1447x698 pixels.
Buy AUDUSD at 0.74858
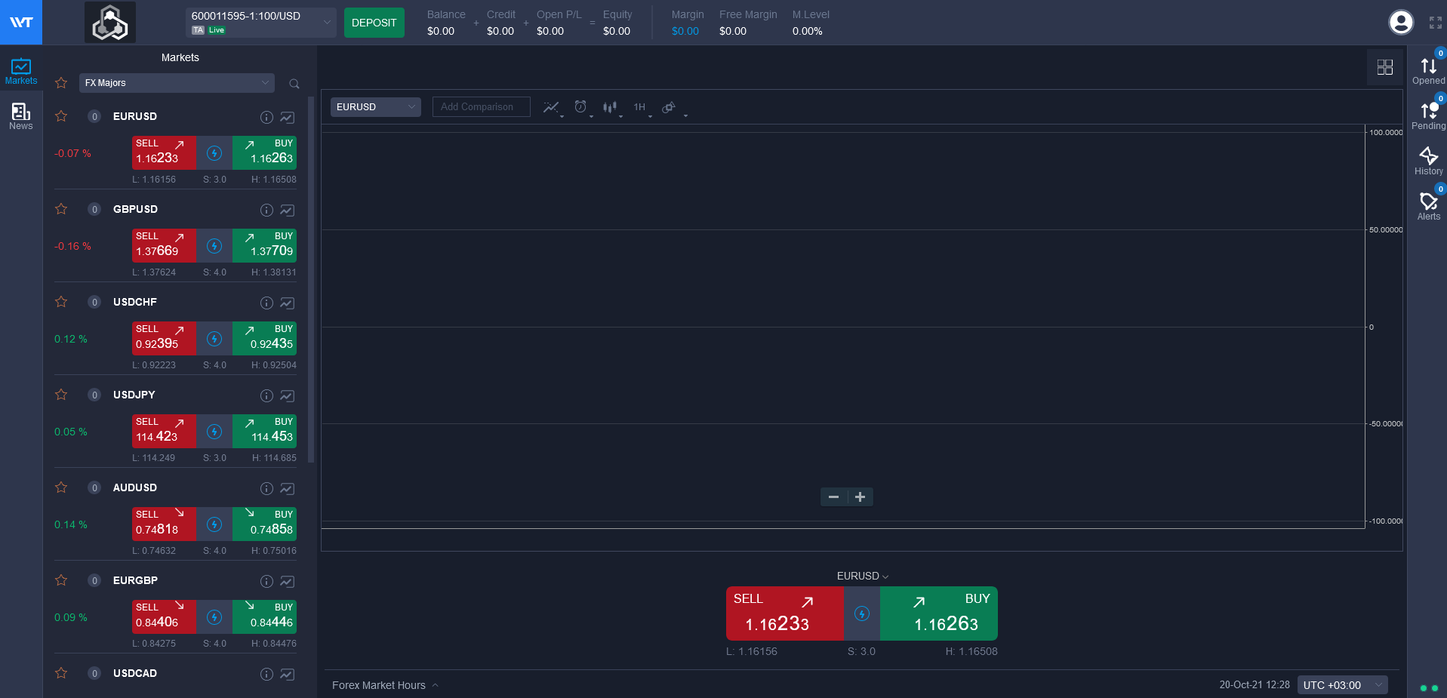pos(264,524)
